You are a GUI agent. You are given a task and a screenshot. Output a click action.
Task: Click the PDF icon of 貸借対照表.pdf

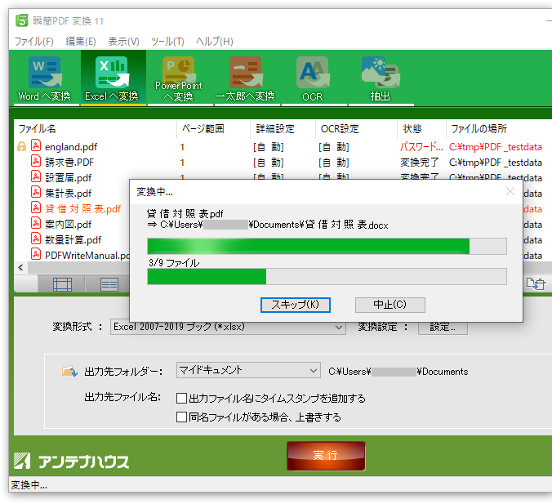point(36,207)
